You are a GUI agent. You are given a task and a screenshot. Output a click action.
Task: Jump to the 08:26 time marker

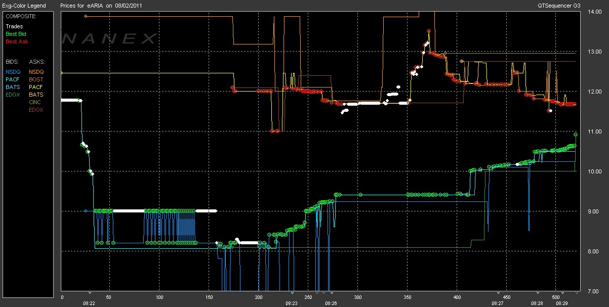(331, 303)
